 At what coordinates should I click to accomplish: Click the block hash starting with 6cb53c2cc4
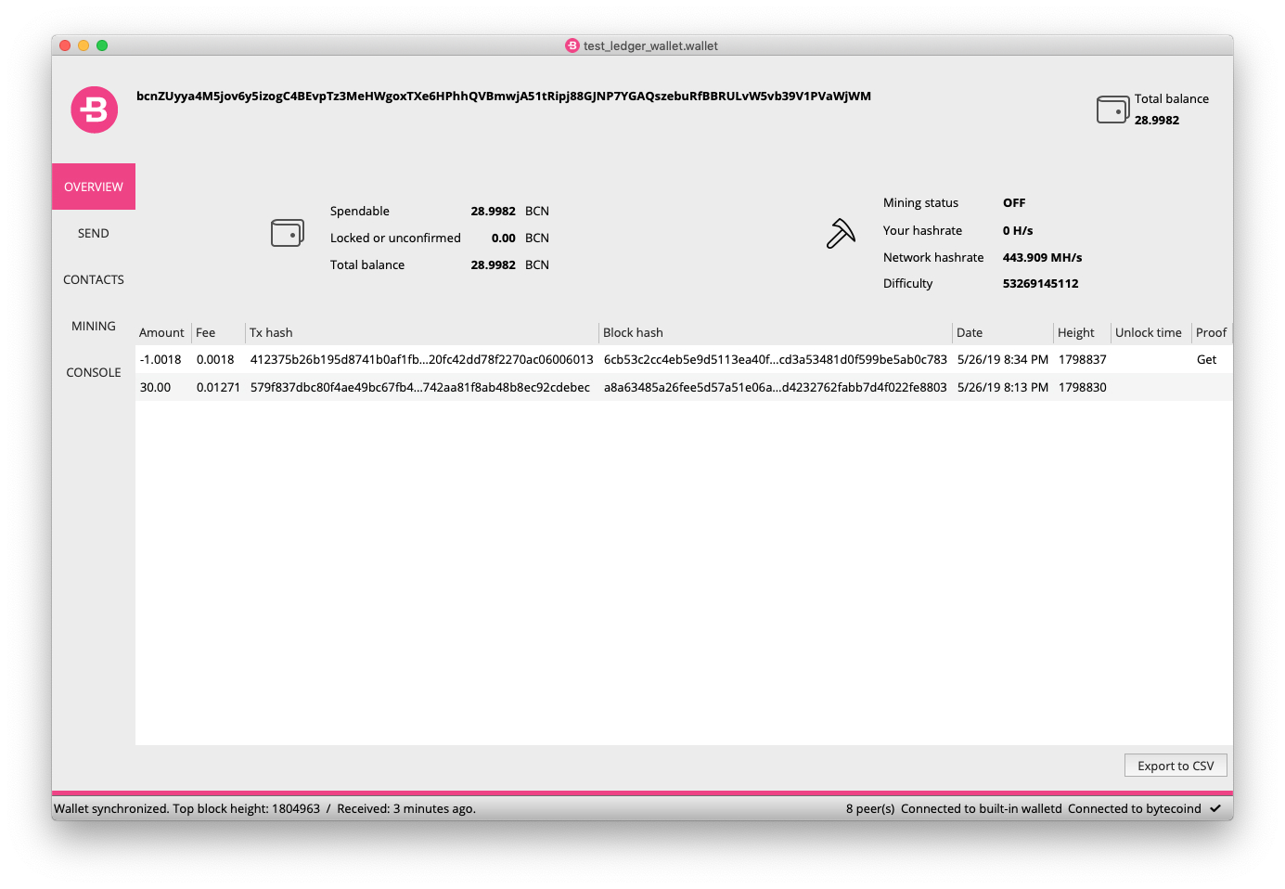776,360
